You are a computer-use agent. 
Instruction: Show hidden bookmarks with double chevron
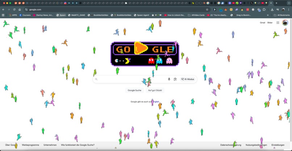[268, 15]
